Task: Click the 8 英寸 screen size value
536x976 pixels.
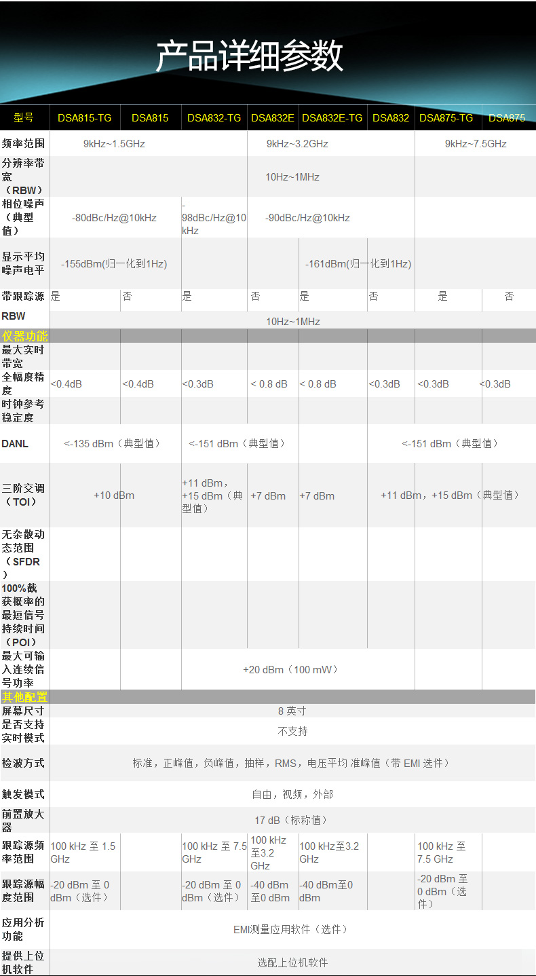Action: (292, 711)
